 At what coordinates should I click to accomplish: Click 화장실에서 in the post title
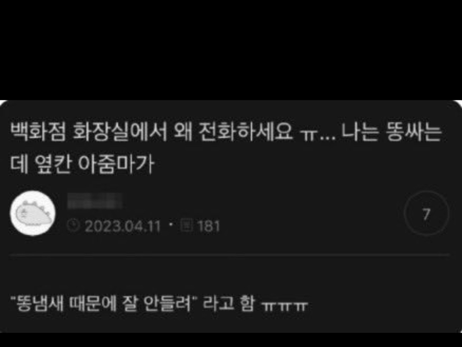[x=120, y=131]
